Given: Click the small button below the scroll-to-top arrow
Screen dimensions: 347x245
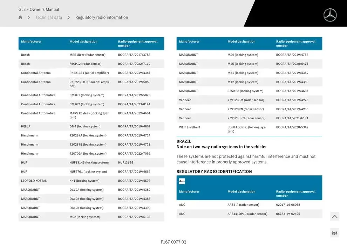Looking at the screenshot, I should [334, 233].
